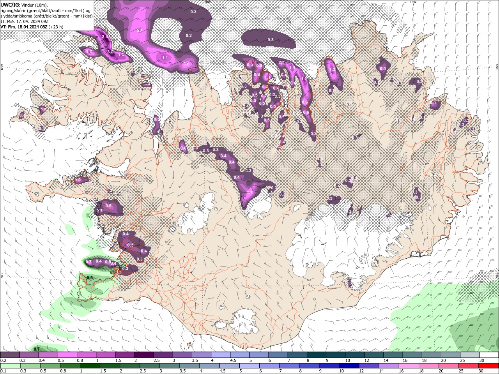
Task: Click the bright red swatch ending rain legend
Action: tap(489, 366)
